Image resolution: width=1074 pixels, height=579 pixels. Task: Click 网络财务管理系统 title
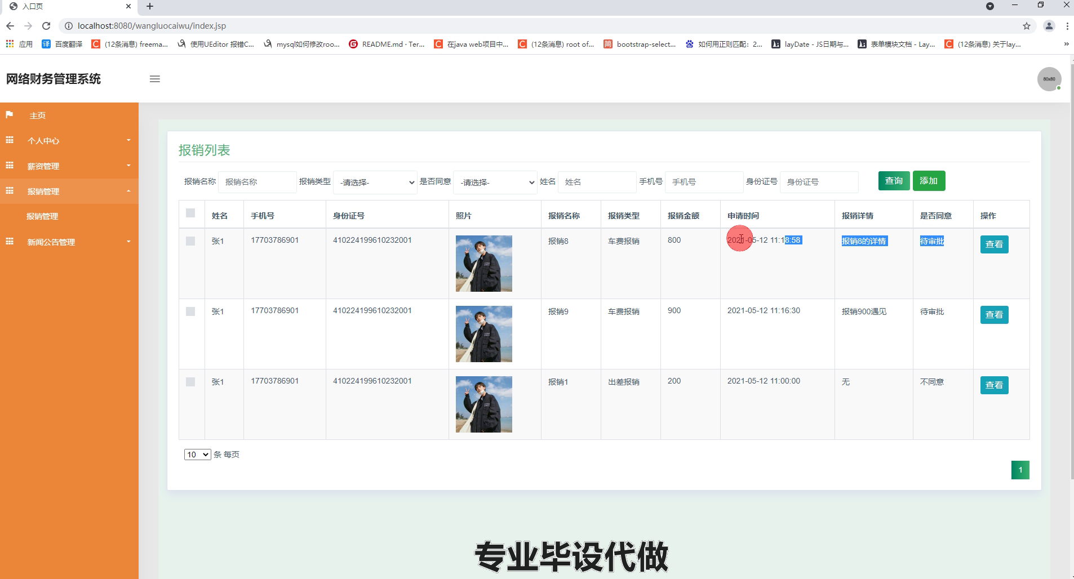pos(54,79)
